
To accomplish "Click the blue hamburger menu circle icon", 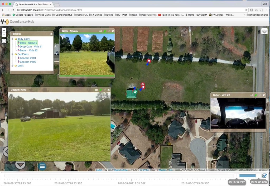I will pos(42,166).
